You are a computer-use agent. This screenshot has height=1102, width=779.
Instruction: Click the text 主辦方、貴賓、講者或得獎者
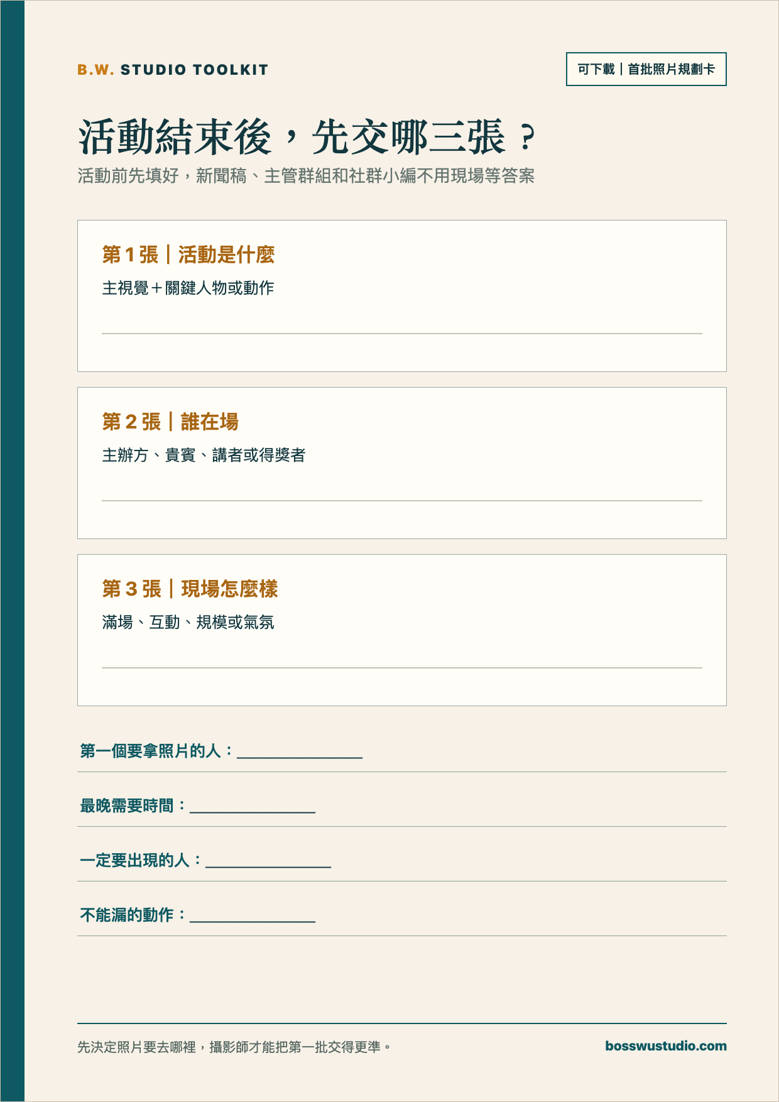click(x=204, y=455)
